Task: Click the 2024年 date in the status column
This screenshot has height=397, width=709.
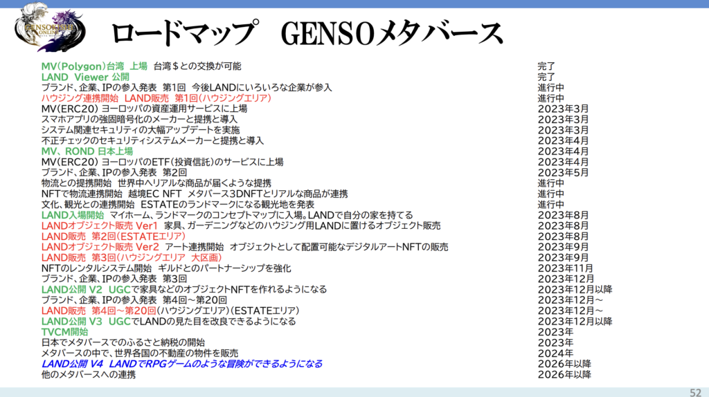Action: (x=555, y=353)
